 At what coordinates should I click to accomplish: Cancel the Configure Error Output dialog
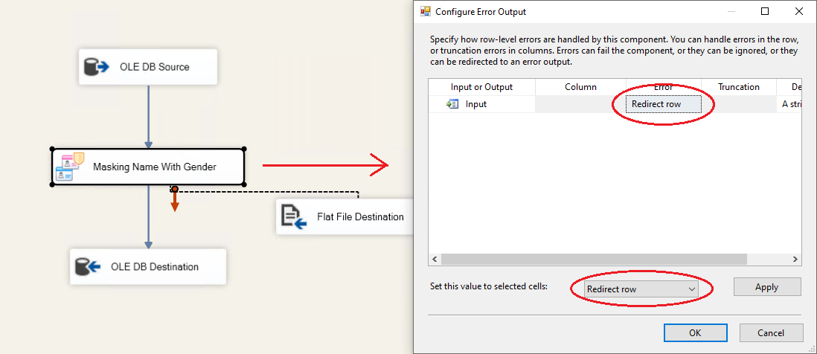click(771, 332)
